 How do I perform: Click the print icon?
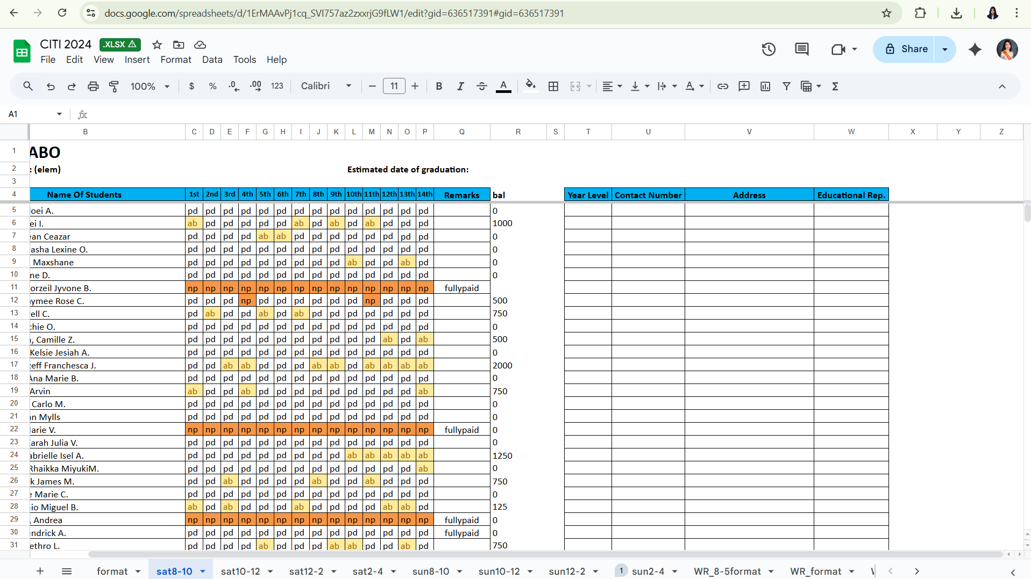pyautogui.click(x=93, y=86)
